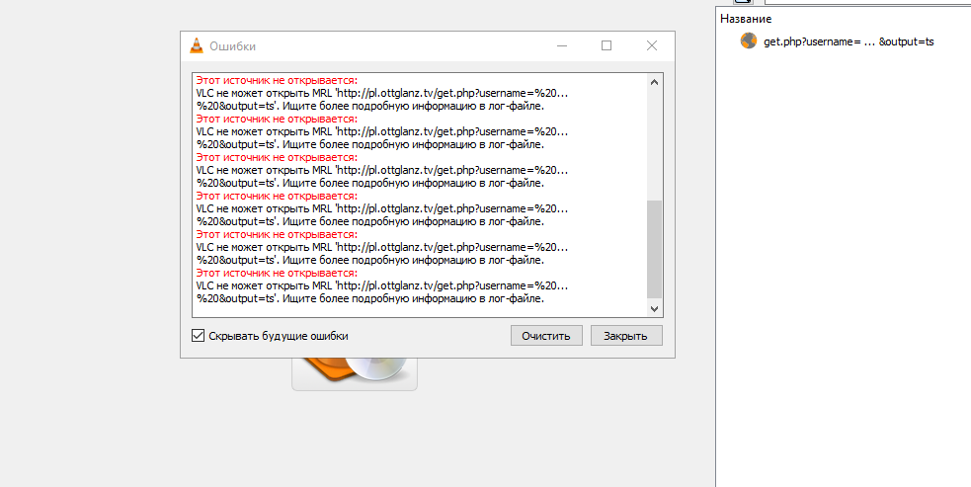971x487 pixels.
Task: Click the globe stream icon beside get.php playlist item
Action: pyautogui.click(x=749, y=41)
